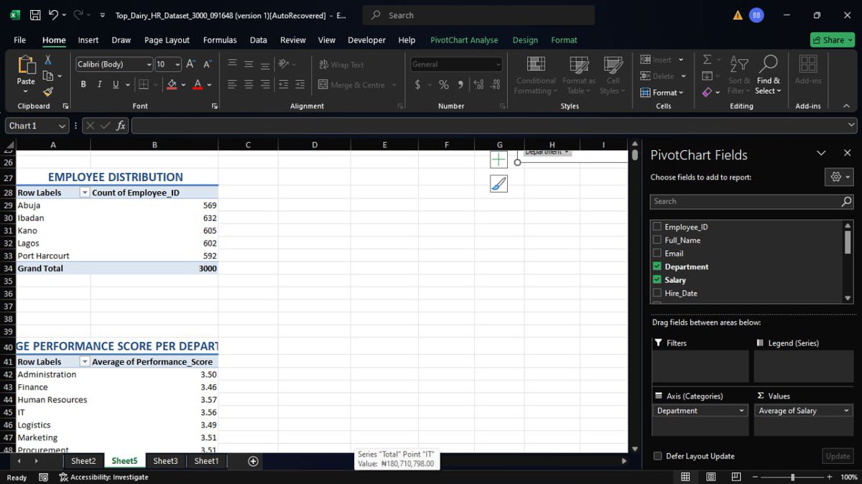Click the macro recording status icon

(x=43, y=477)
